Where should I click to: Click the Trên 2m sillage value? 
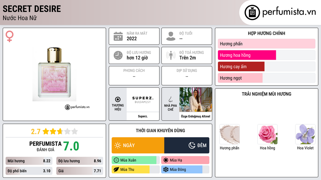[x=187, y=58]
